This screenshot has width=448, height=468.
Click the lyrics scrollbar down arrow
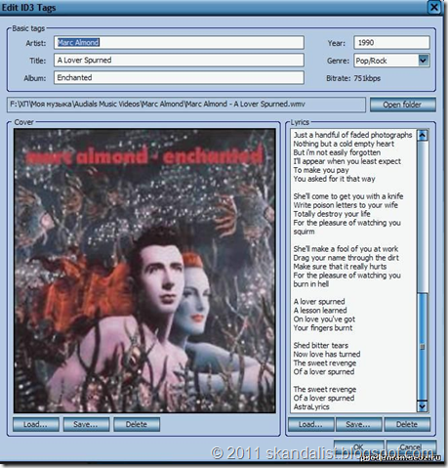click(423, 406)
